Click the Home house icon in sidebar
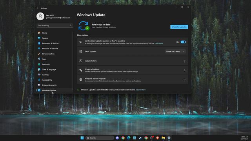 (39, 33)
